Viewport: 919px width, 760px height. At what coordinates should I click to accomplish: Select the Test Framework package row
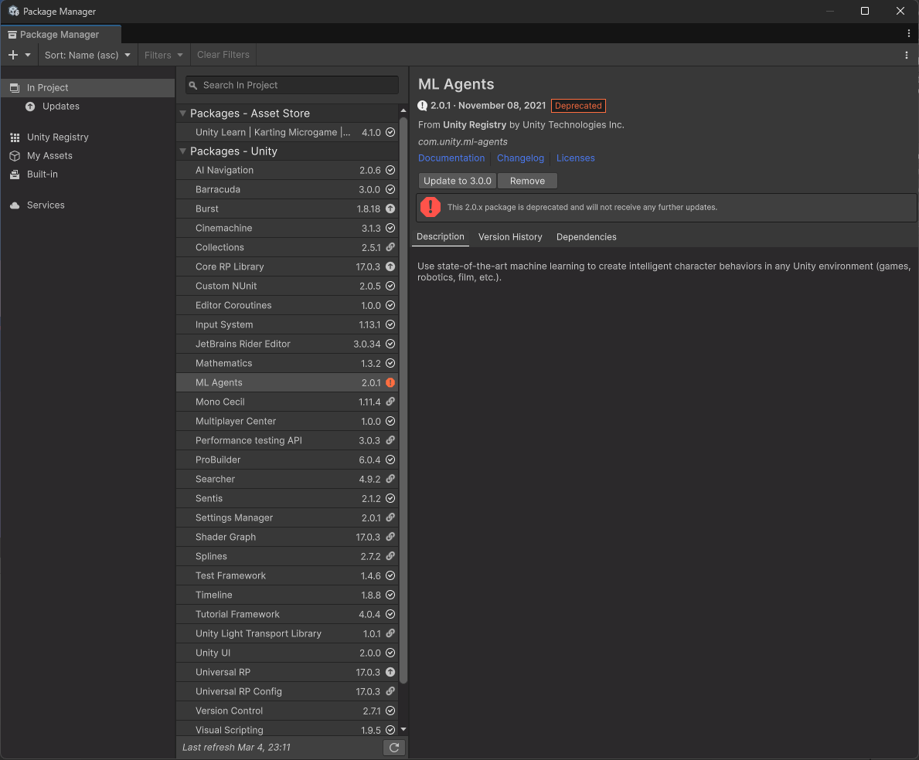pos(288,576)
